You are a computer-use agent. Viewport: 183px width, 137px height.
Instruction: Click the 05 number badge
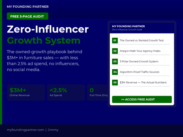coord(115,83)
